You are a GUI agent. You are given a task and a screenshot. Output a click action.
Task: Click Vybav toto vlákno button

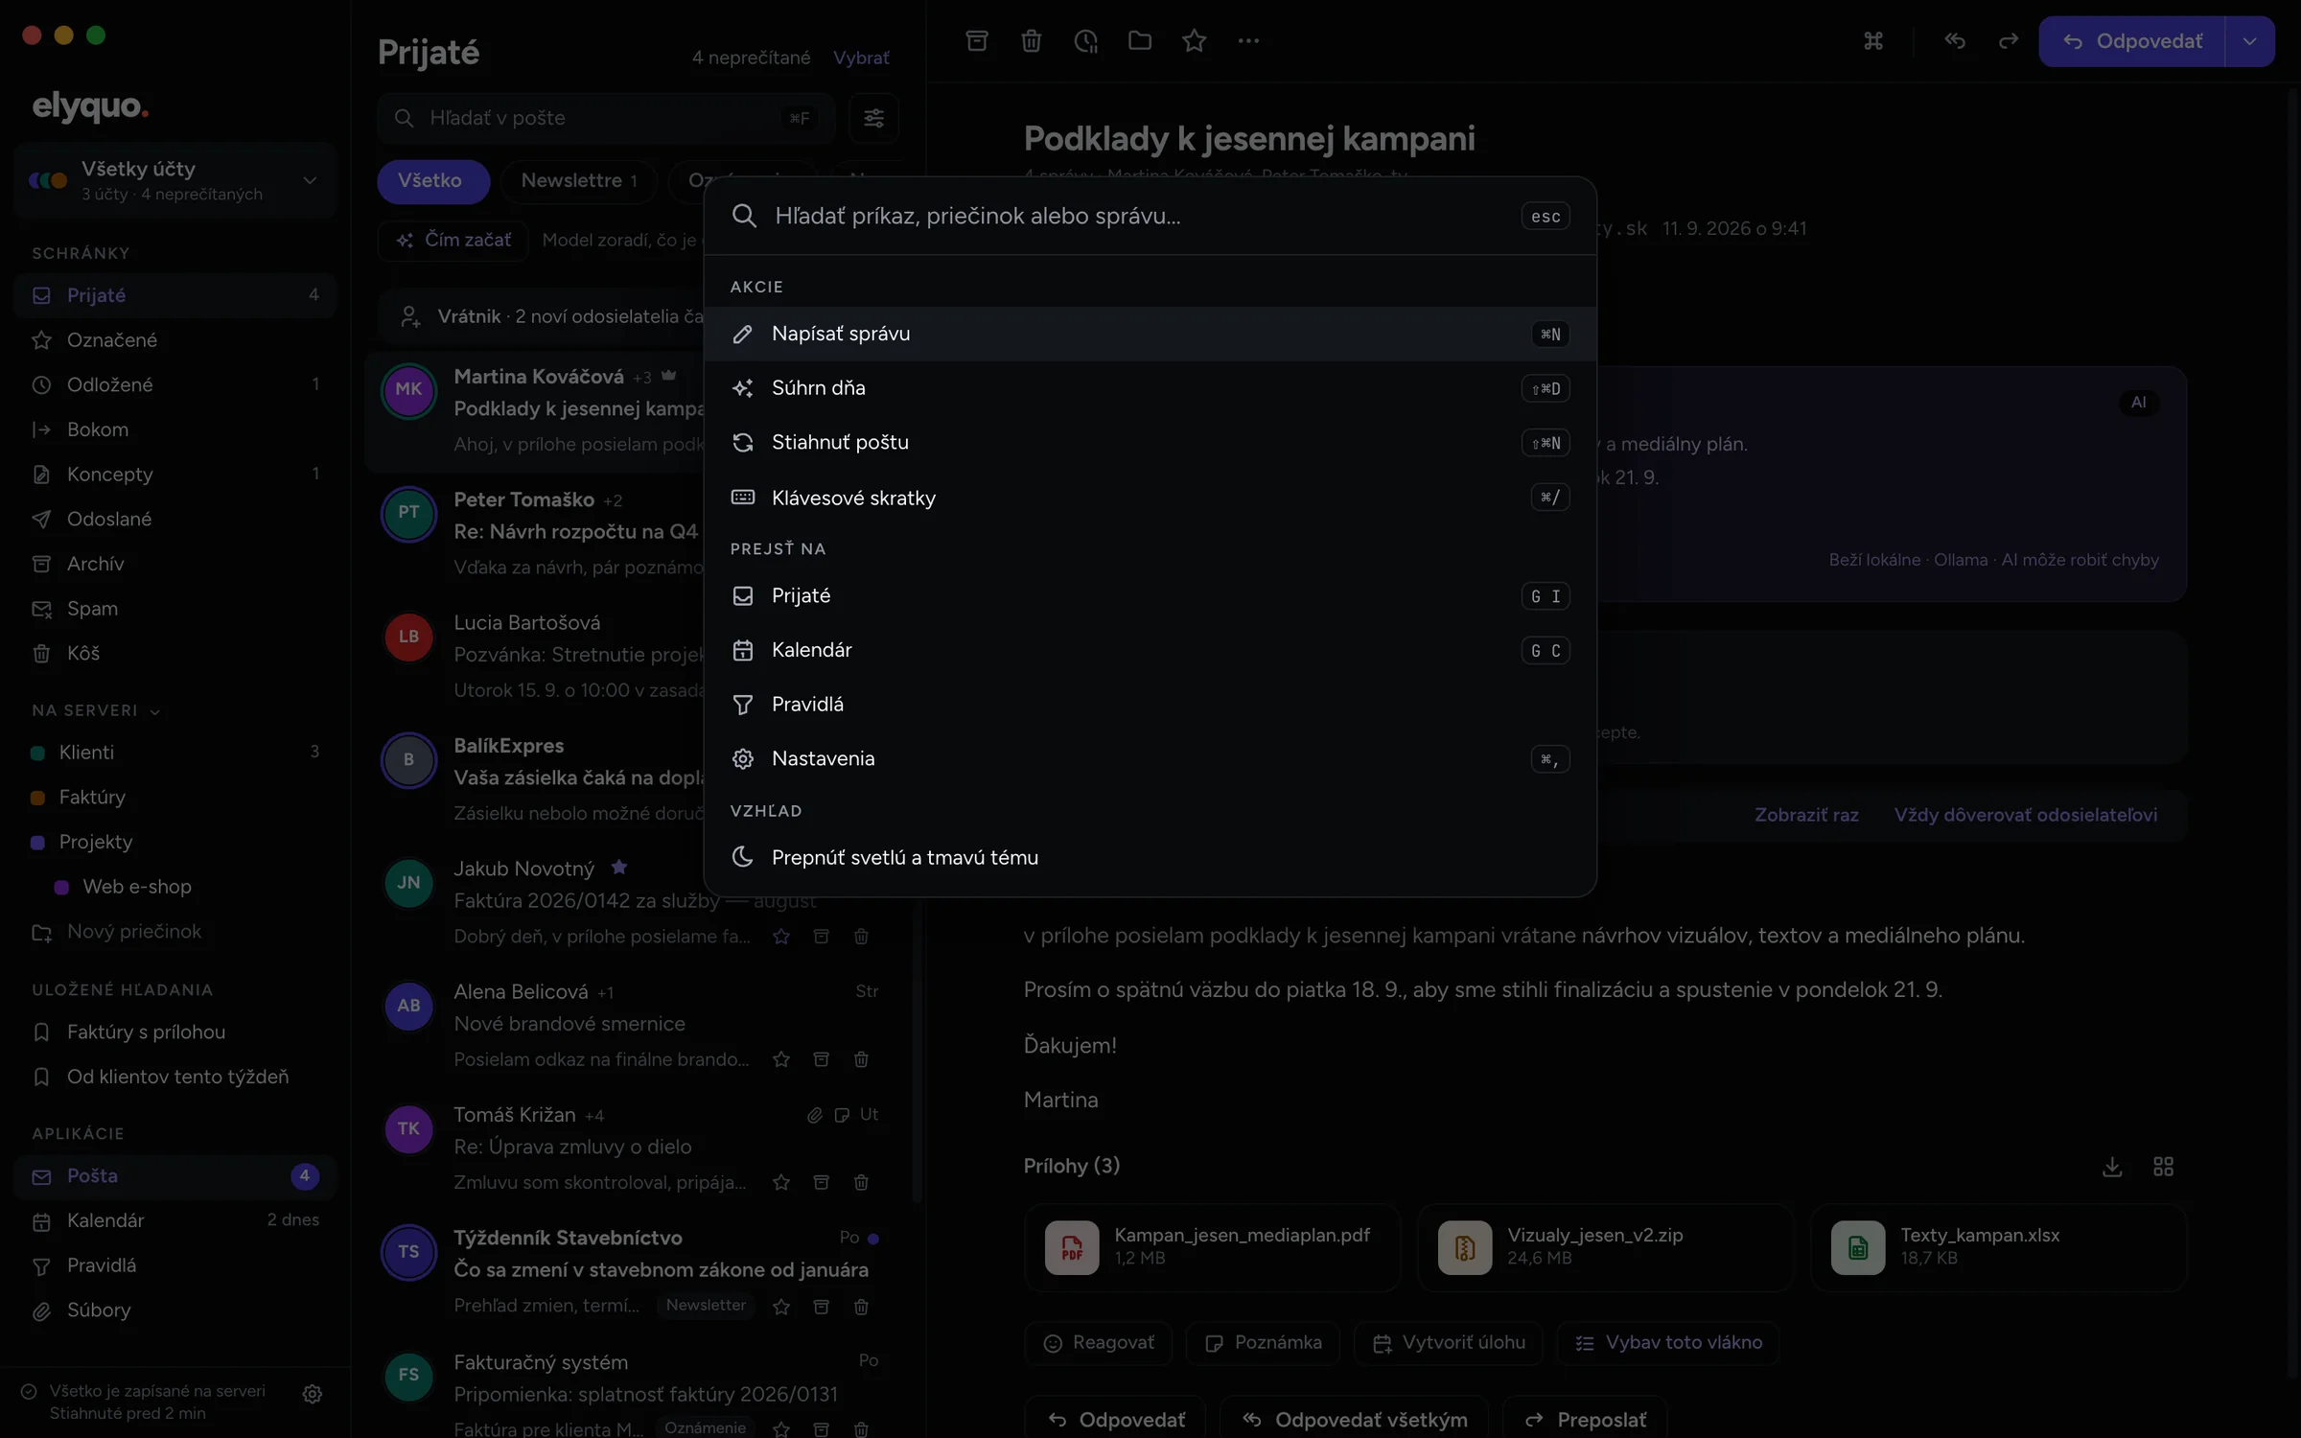point(1668,1343)
